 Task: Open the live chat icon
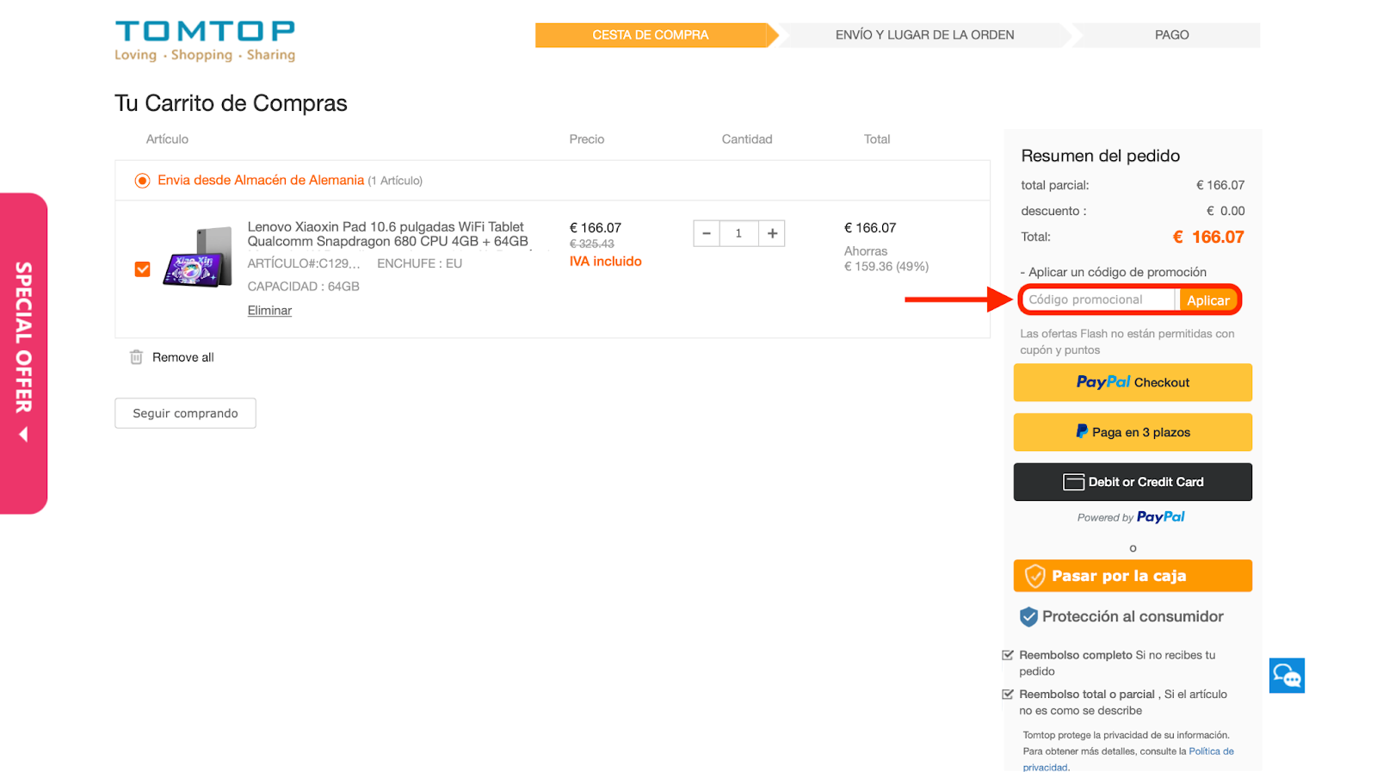(x=1287, y=676)
